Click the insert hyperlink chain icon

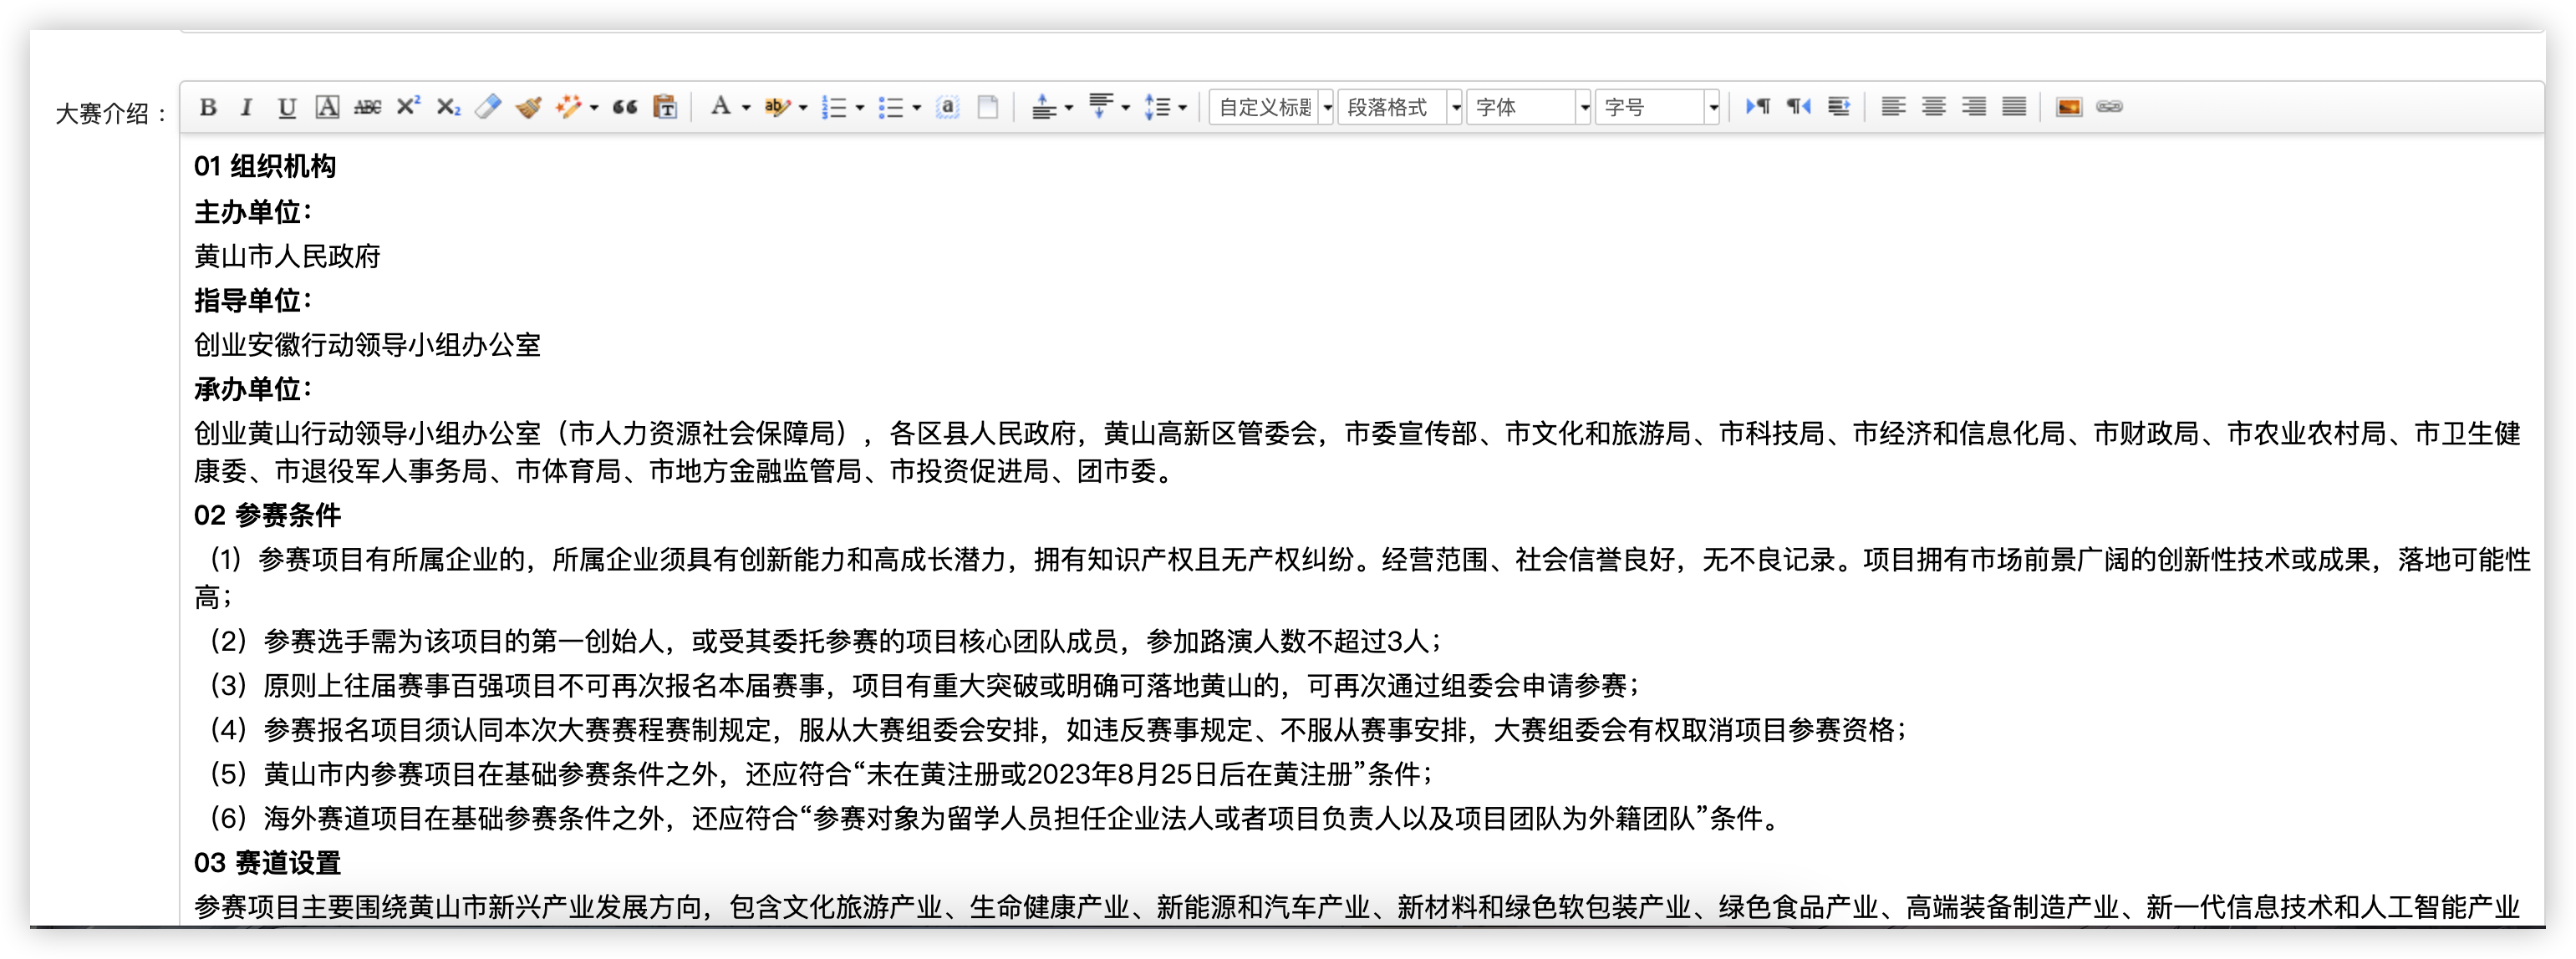point(2109,107)
